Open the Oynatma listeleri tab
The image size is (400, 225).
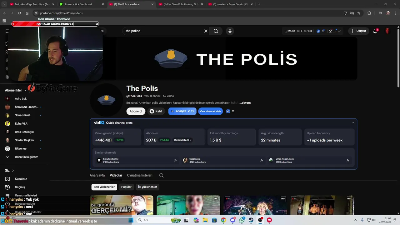(140, 175)
